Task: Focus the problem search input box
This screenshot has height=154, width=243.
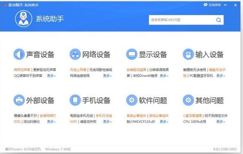Action: (x=186, y=20)
